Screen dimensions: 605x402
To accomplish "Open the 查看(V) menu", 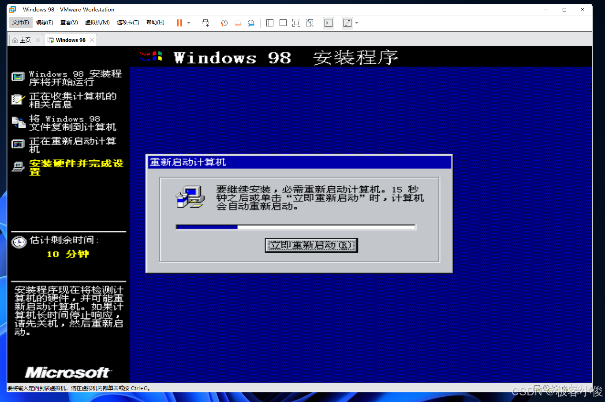I will pos(69,22).
